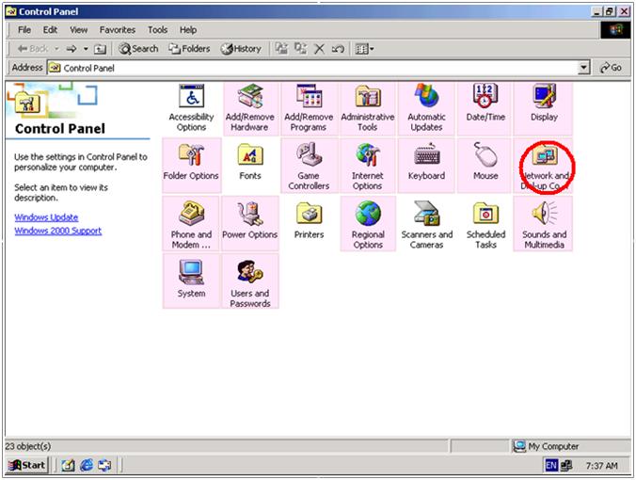Click the Windows Update link
Image resolution: width=636 pixels, height=480 pixels.
46,217
